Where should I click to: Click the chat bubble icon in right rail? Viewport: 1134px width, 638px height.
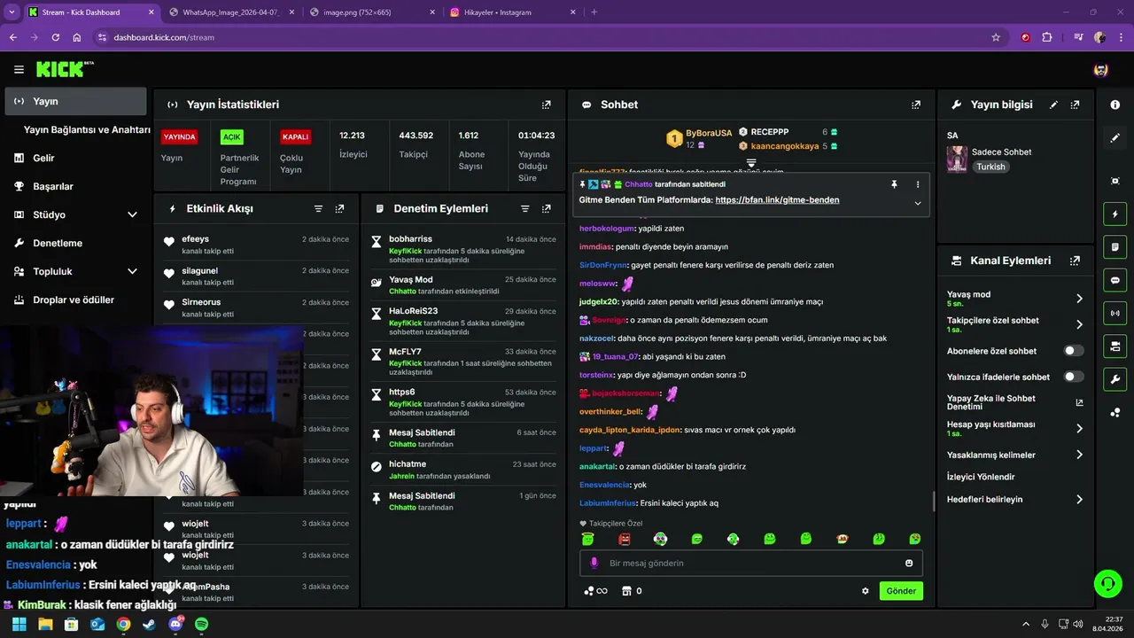coord(1115,280)
